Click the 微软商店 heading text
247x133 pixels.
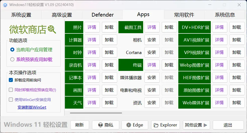[28, 30]
